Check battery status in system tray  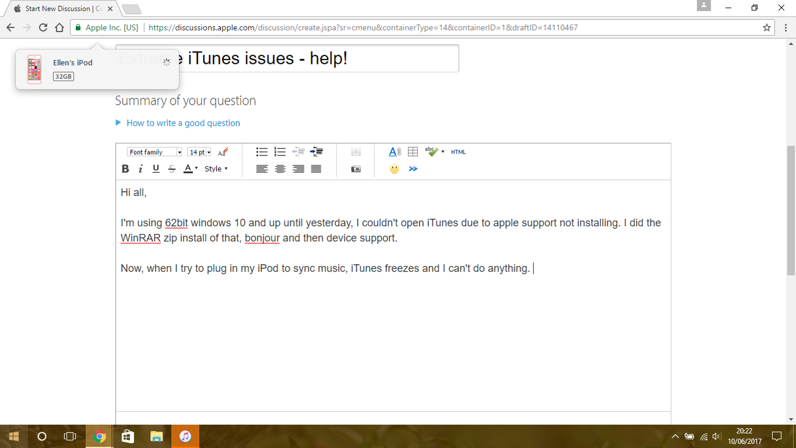click(690, 436)
